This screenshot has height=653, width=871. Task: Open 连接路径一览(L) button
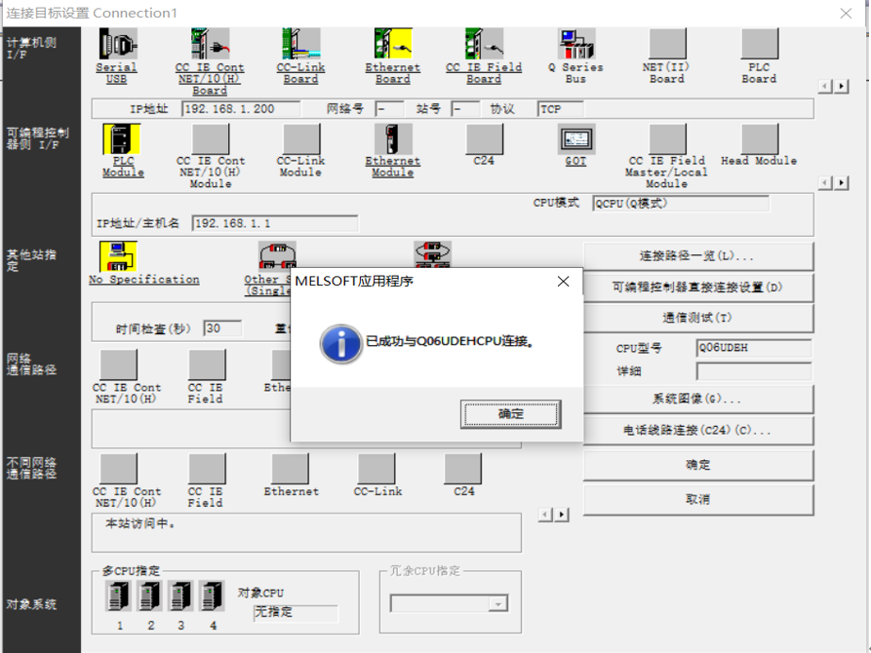tap(698, 256)
